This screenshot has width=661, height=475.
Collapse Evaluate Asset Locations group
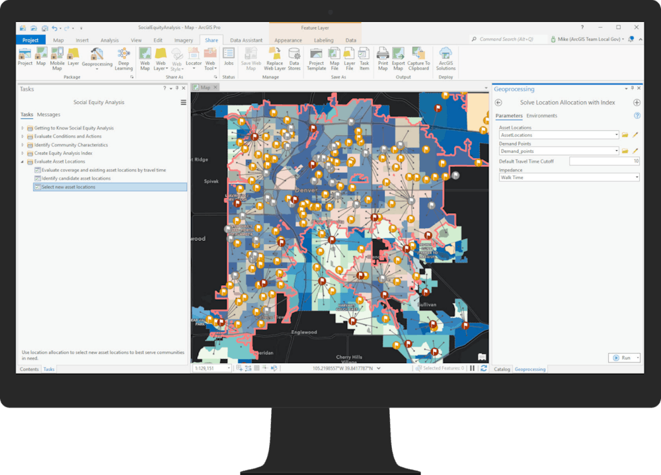[22, 161]
